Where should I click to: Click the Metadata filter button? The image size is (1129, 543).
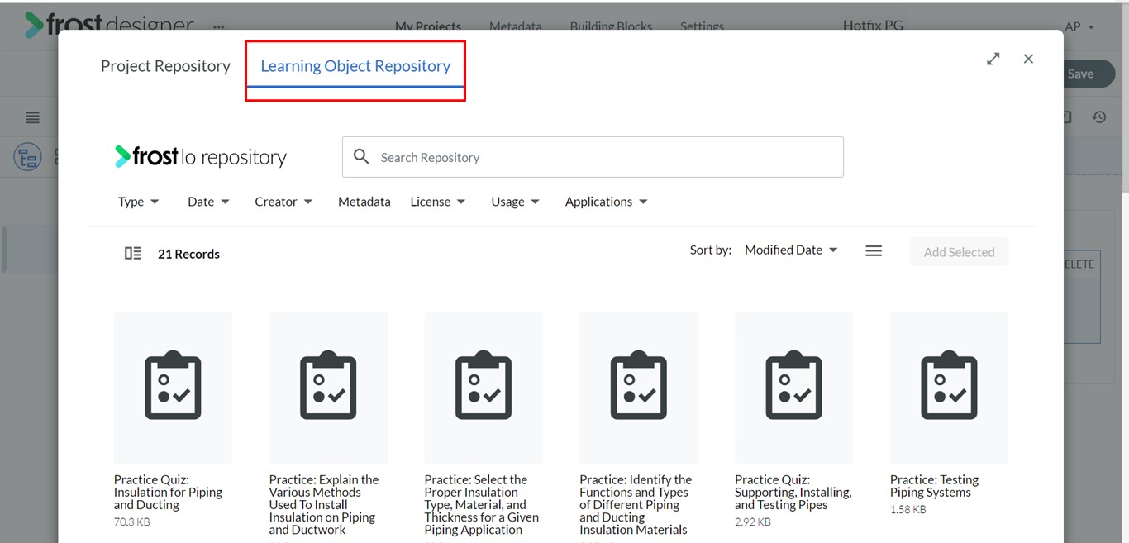pos(364,202)
